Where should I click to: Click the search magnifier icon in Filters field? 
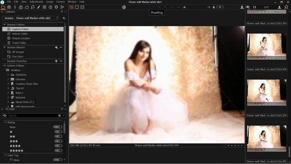coord(5,116)
